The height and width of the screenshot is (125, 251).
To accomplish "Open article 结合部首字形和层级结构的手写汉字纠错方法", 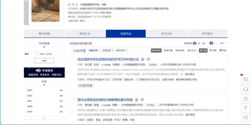I will point(108,59).
